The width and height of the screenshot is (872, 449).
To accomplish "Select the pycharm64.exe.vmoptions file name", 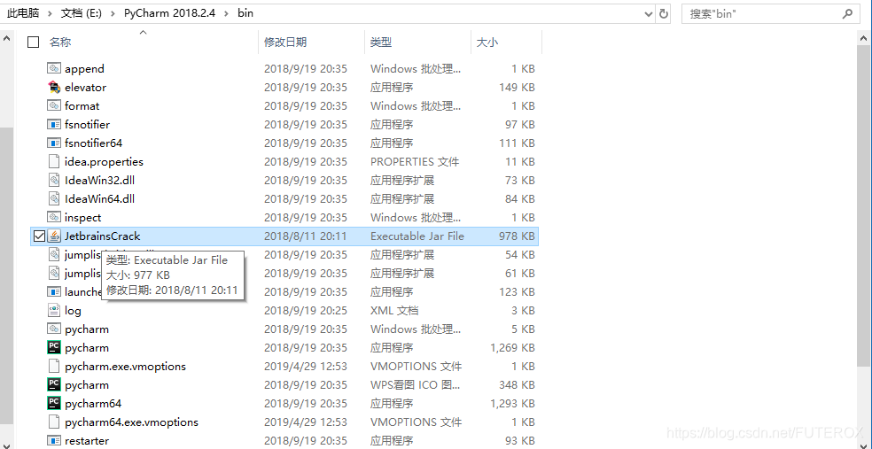I will coord(131,422).
